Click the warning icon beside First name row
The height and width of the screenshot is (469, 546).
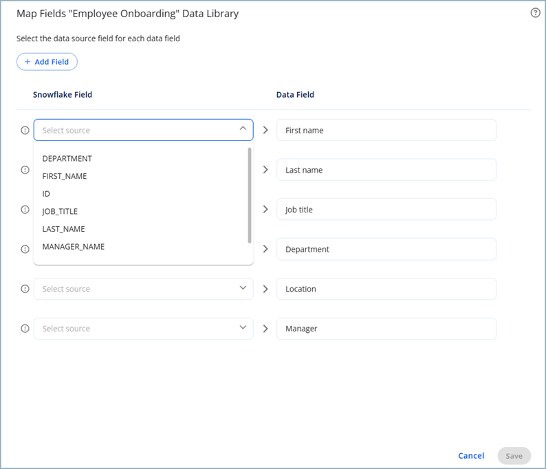click(25, 130)
